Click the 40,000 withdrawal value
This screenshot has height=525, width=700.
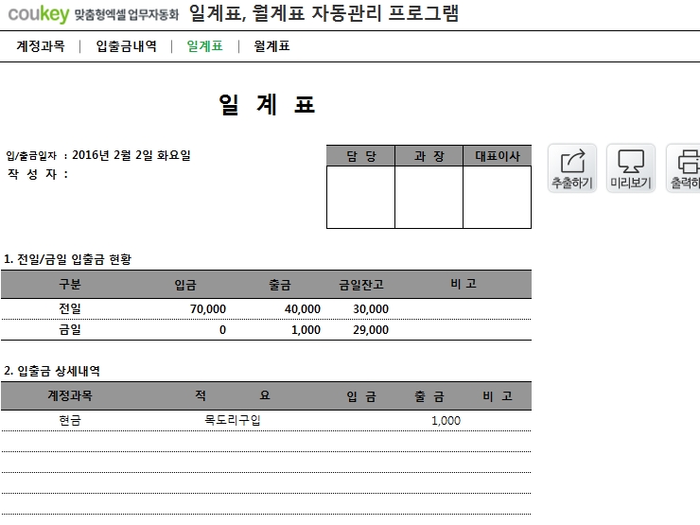point(303,309)
